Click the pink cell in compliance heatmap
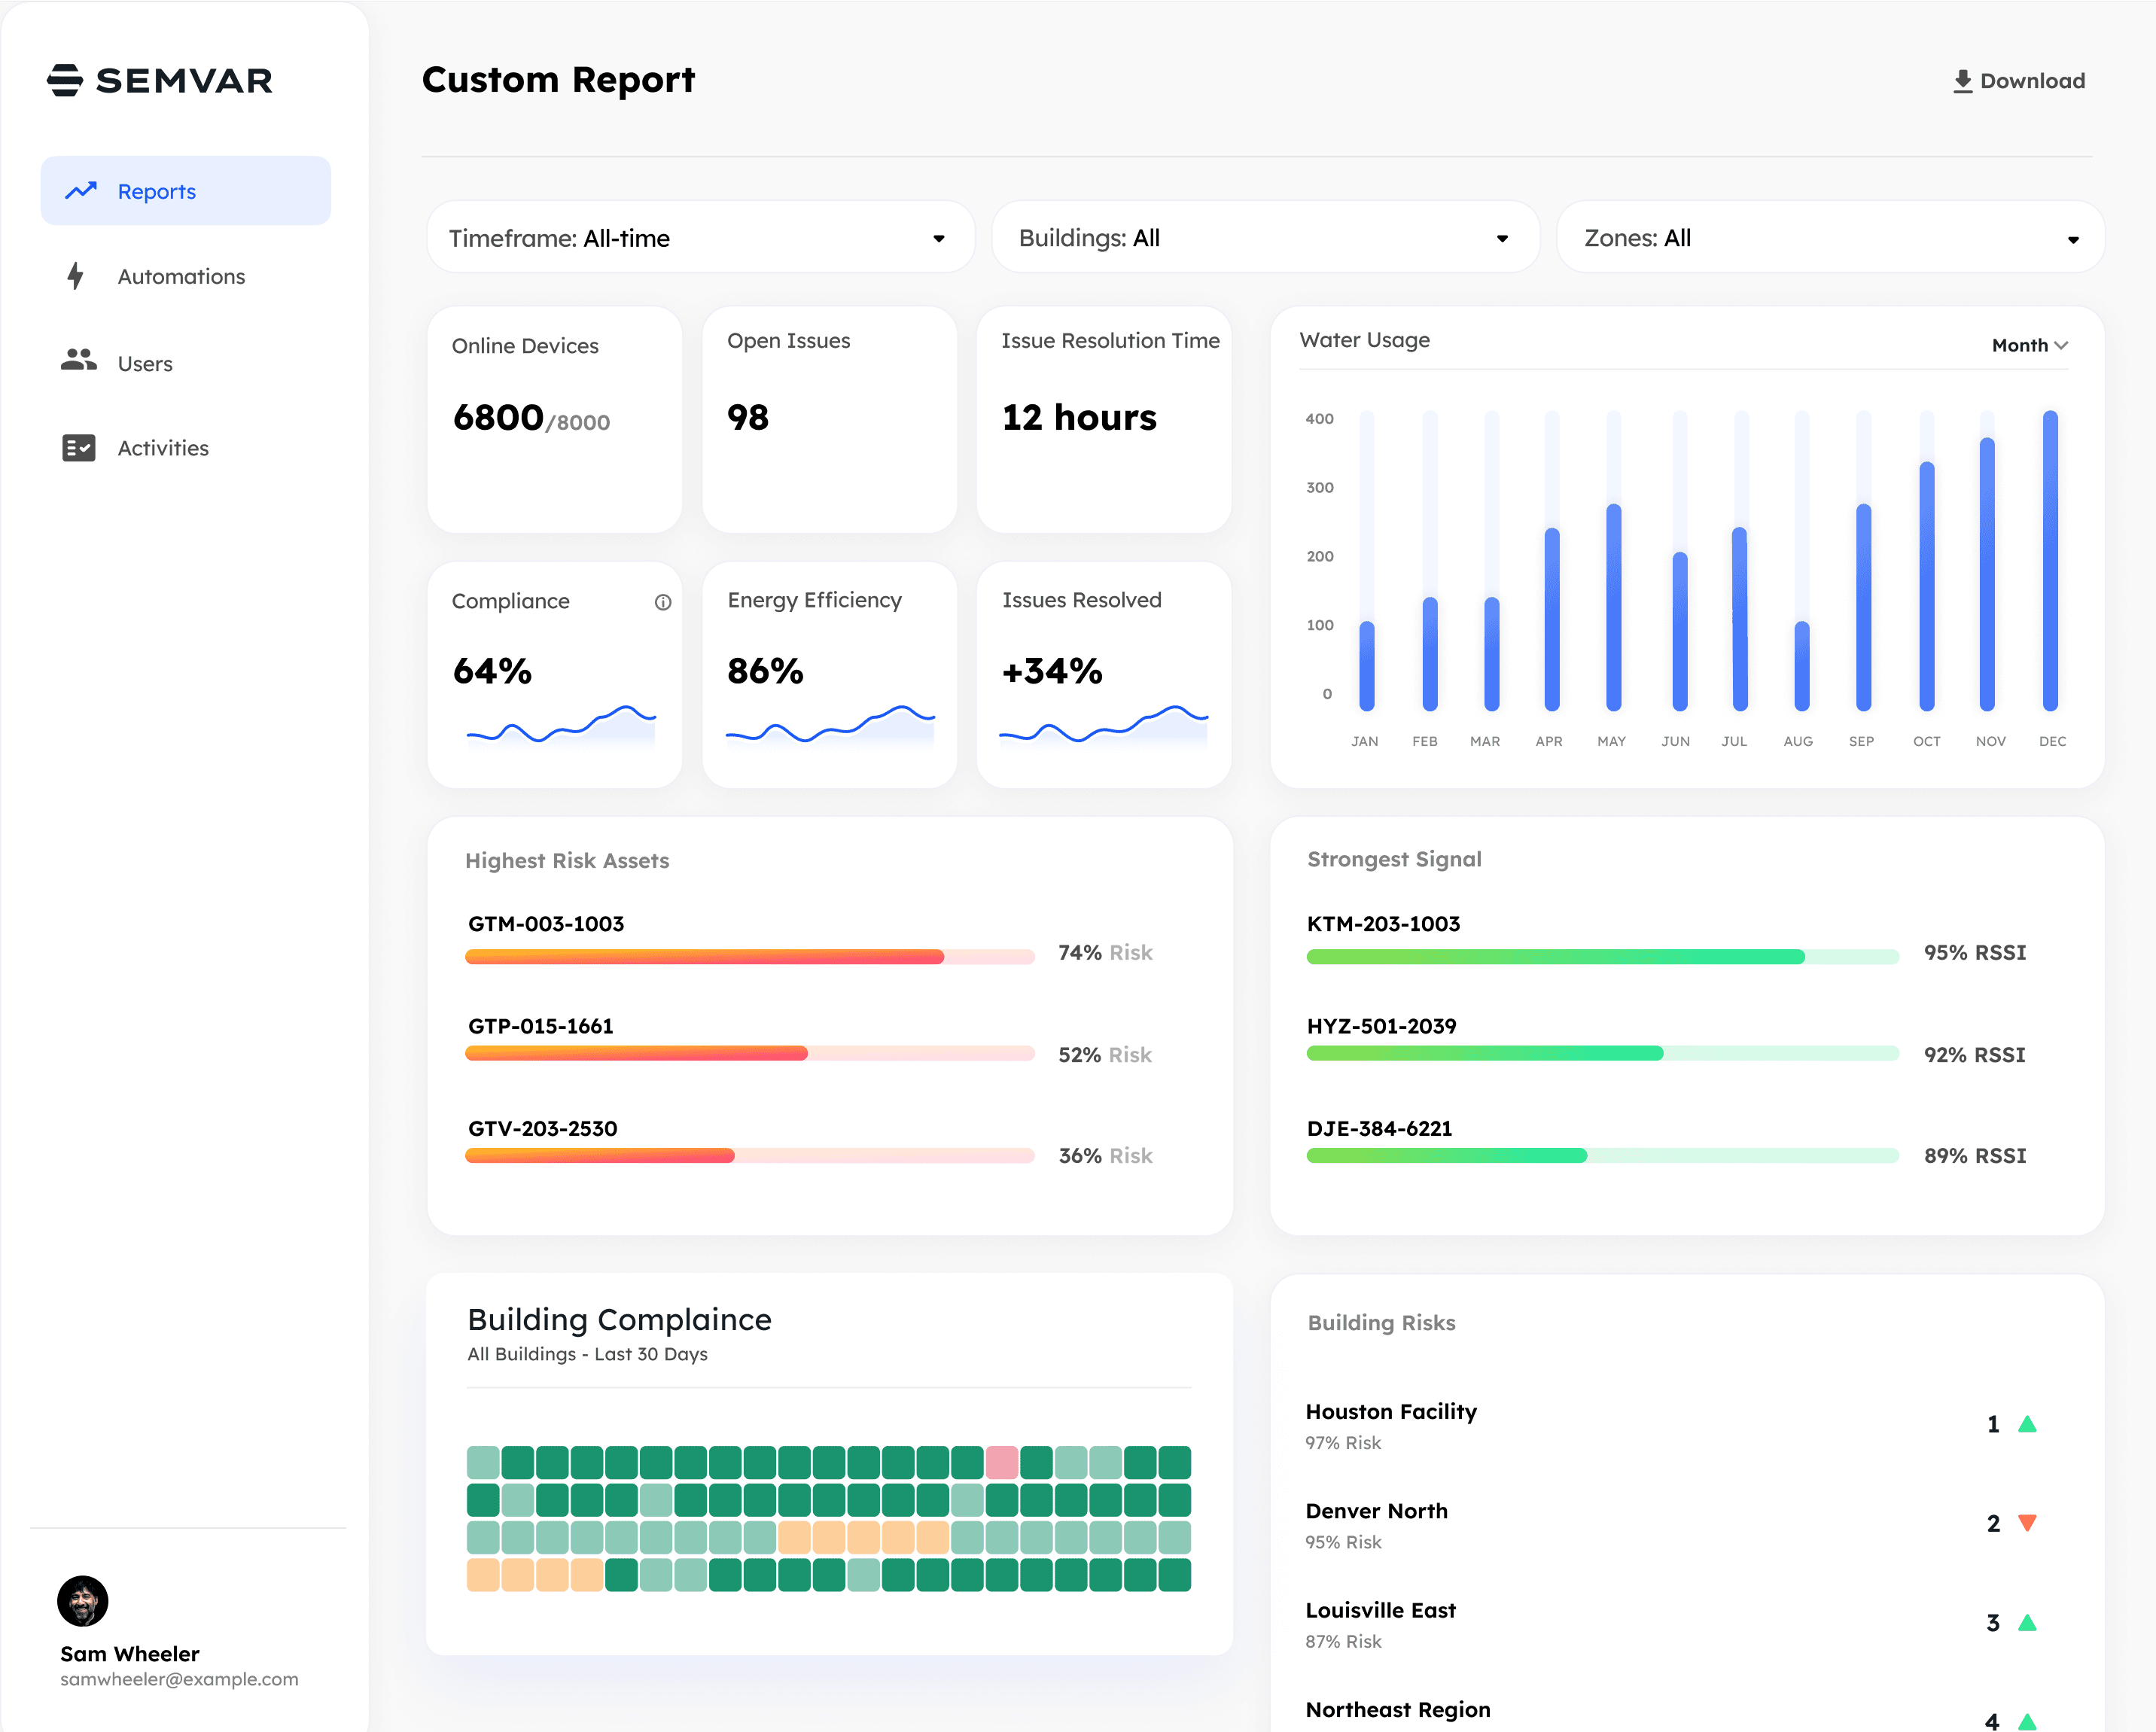This screenshot has width=2156, height=1732. point(1001,1463)
